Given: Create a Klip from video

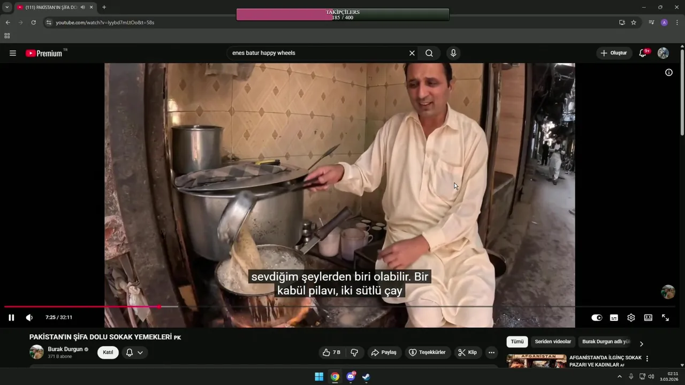Looking at the screenshot, I should pyautogui.click(x=467, y=352).
